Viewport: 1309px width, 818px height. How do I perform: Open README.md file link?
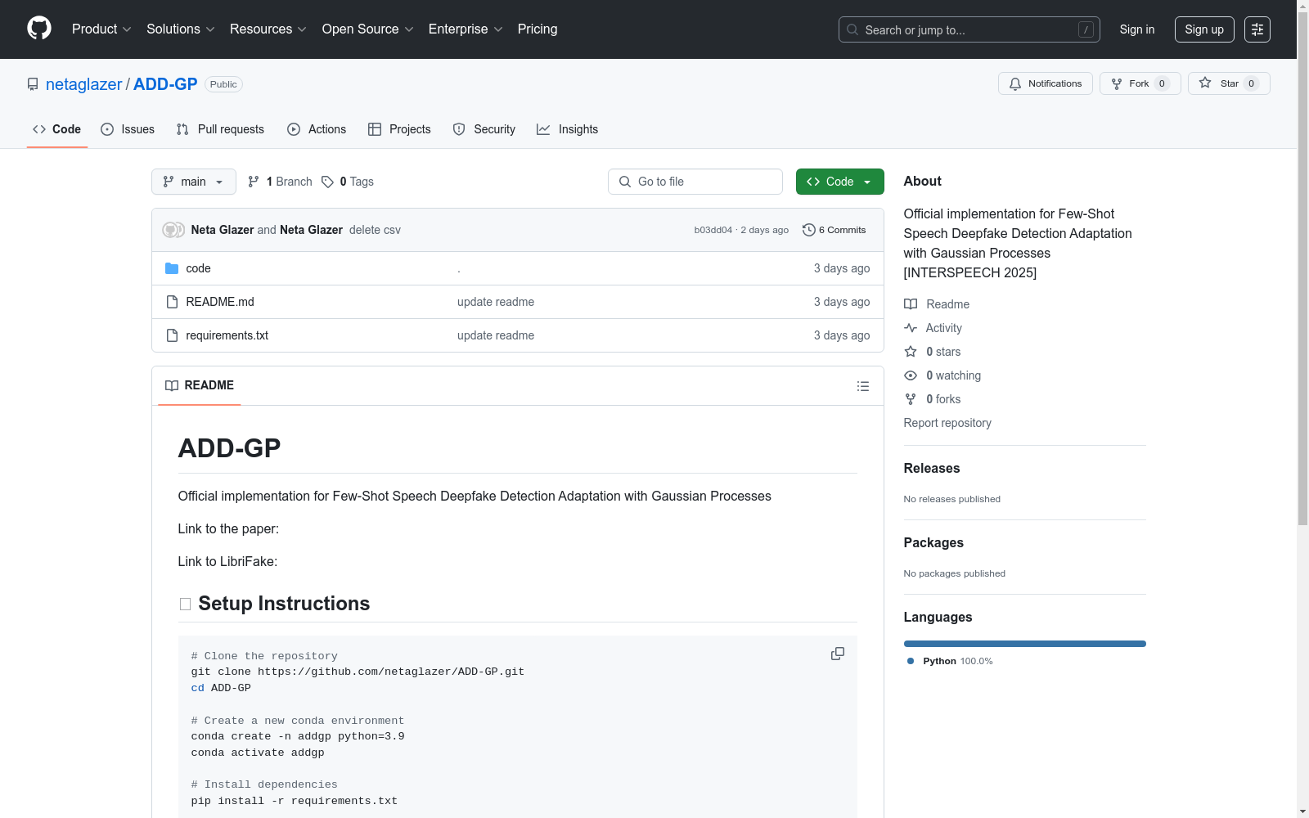point(220,302)
